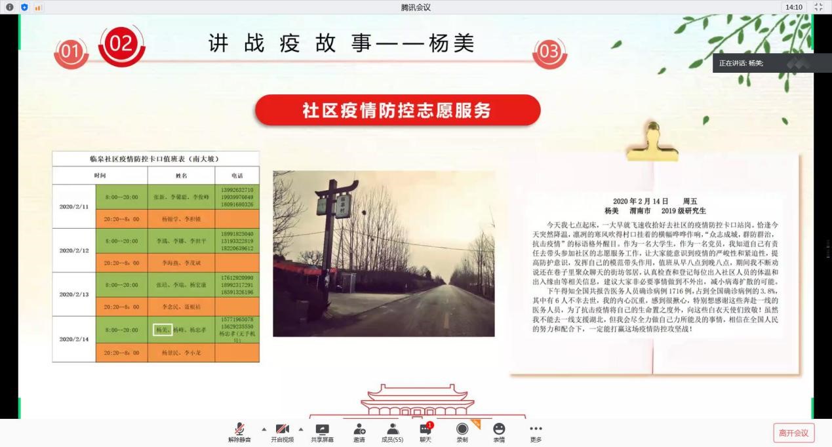Click the blue security shield icon

pyautogui.click(x=24, y=7)
